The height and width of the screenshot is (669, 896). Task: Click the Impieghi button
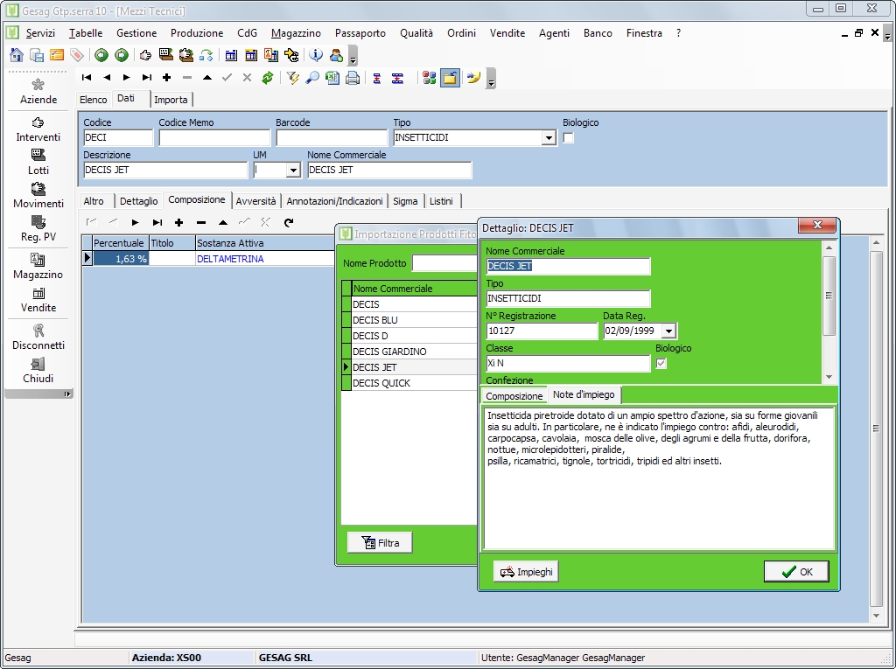click(526, 572)
